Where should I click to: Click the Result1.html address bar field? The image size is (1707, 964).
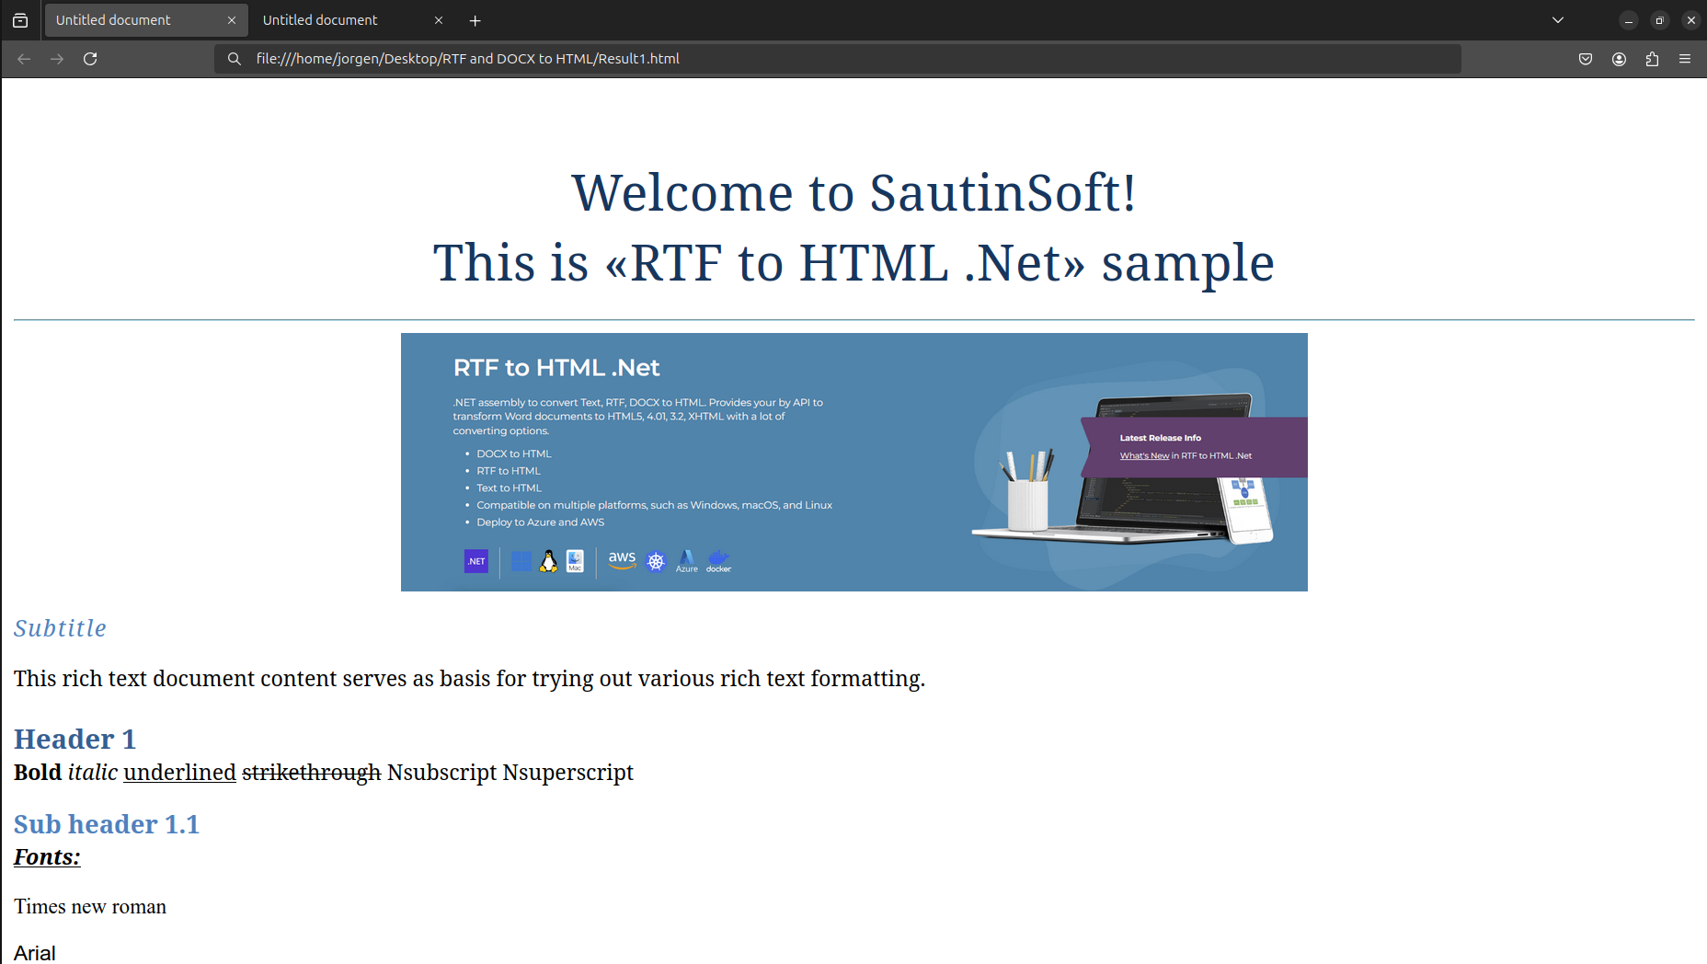point(828,59)
